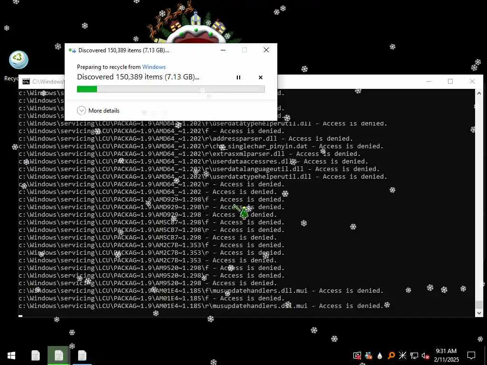Click the AM5CB7~1.298\r access denied line

coord(152,230)
